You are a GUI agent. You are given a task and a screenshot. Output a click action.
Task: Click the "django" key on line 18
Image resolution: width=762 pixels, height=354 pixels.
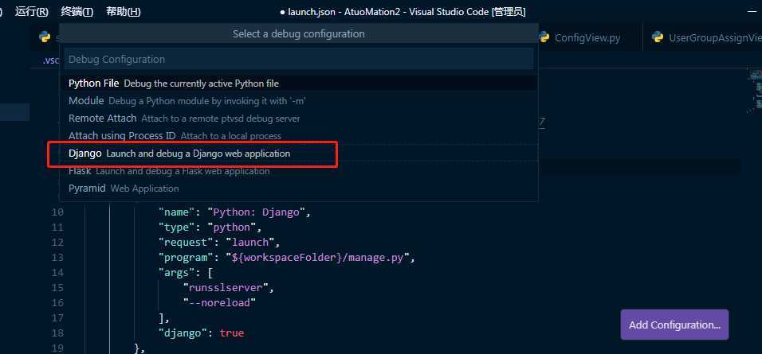click(x=183, y=333)
